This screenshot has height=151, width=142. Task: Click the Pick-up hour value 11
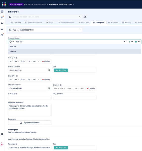coord(29,61)
